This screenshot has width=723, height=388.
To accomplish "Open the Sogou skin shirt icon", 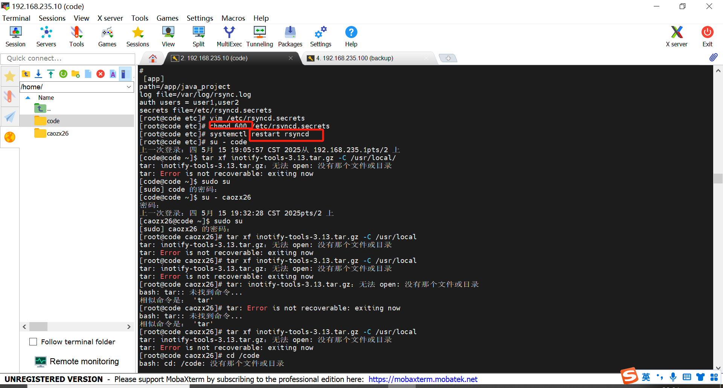I will click(700, 377).
